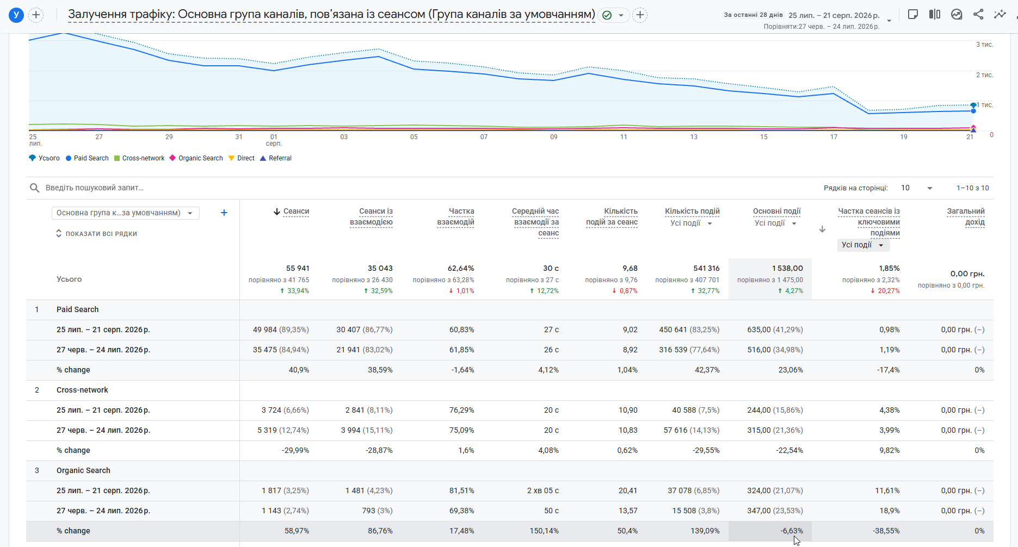Click the add filter plus next to title
1018x547 pixels.
coord(640,15)
